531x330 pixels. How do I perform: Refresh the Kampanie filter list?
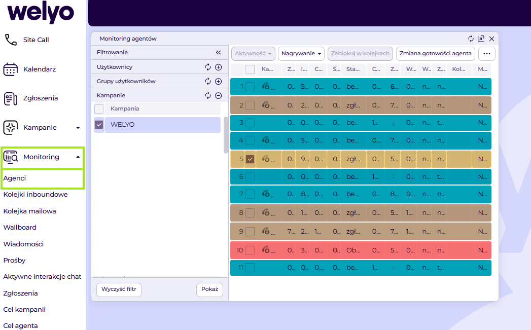[x=208, y=95]
